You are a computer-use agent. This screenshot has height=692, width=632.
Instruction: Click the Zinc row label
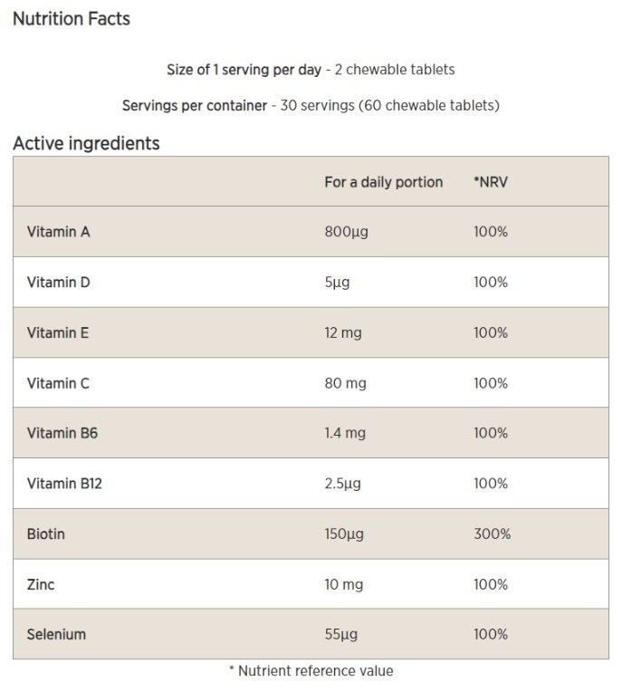[x=41, y=584]
